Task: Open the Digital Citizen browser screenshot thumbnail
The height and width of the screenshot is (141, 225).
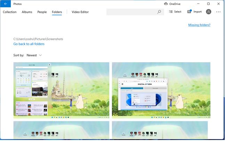Action: click(161, 90)
